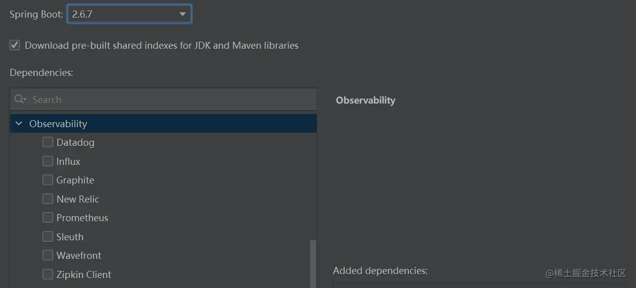Enable the New Relic checkbox
Viewport: 636px width, 288px height.
[x=48, y=199]
